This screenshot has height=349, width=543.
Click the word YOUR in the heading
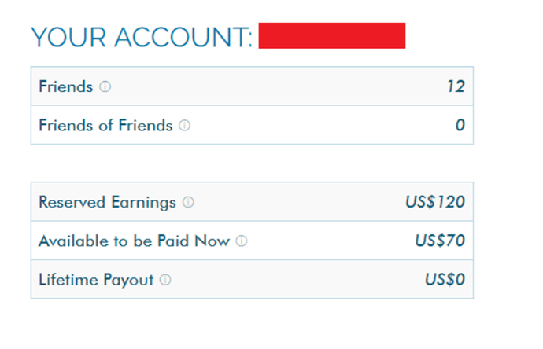click(x=69, y=37)
